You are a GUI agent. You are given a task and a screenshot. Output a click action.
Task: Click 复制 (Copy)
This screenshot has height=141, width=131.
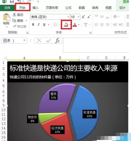pyautogui.click(x=18, y=21)
